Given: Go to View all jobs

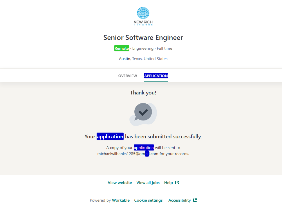Looking at the screenshot, I should pos(148,183).
